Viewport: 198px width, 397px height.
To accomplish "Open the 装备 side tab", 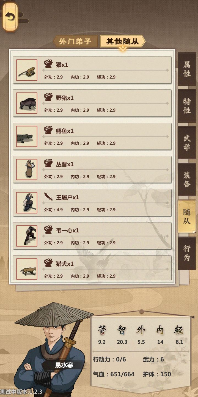I will [187, 179].
